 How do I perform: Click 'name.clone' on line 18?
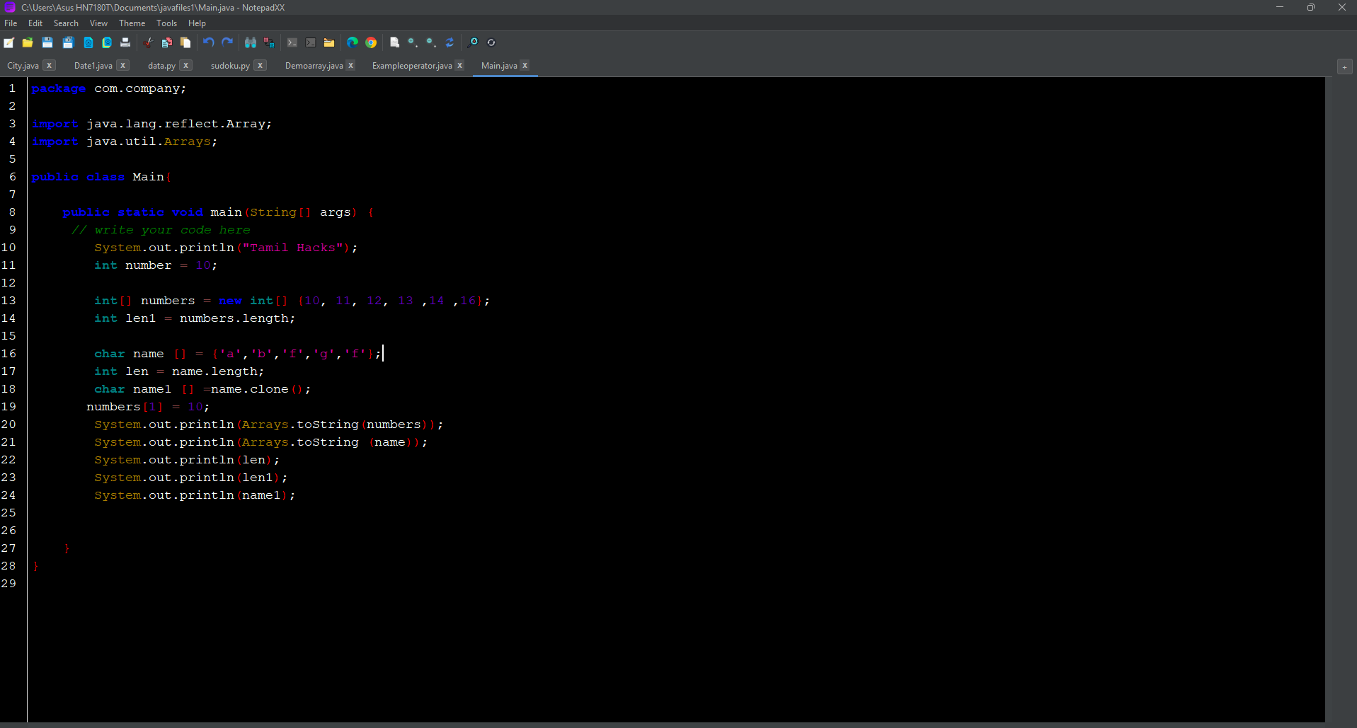250,389
